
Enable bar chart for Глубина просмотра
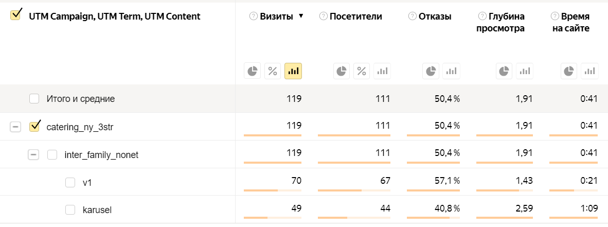pyautogui.click(x=525, y=71)
